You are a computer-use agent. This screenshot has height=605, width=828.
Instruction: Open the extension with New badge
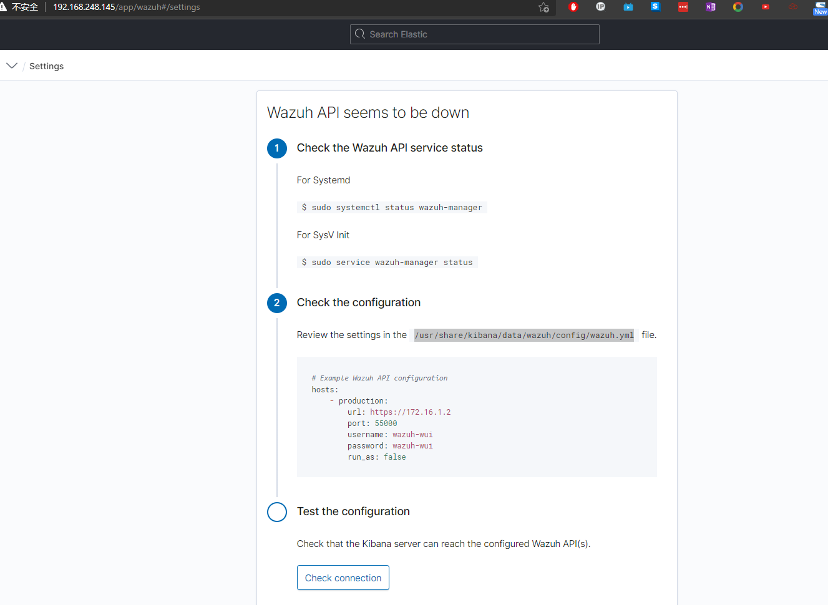pyautogui.click(x=821, y=7)
